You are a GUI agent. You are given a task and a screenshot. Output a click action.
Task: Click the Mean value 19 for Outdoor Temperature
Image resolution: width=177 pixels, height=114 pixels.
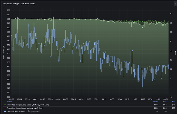coord(156,111)
